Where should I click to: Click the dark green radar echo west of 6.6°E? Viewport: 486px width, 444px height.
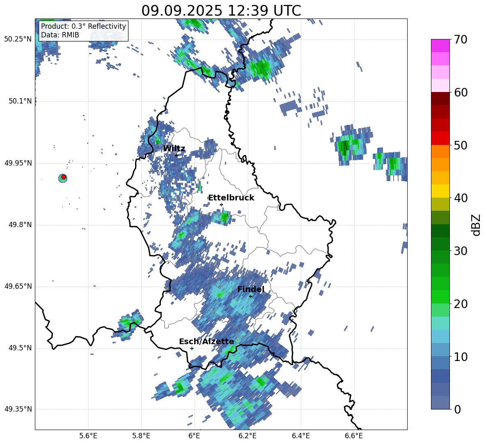344,147
